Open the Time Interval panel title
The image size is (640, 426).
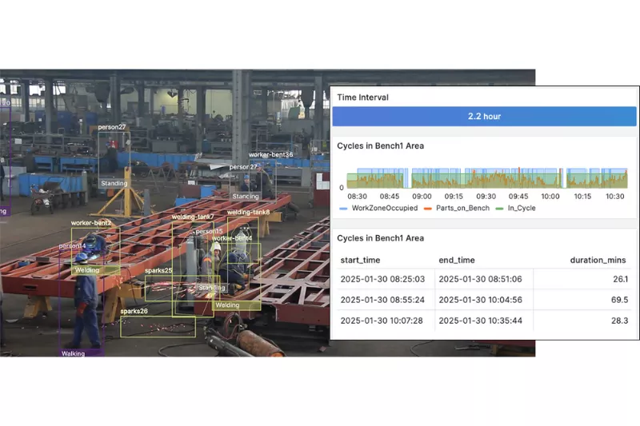click(362, 98)
